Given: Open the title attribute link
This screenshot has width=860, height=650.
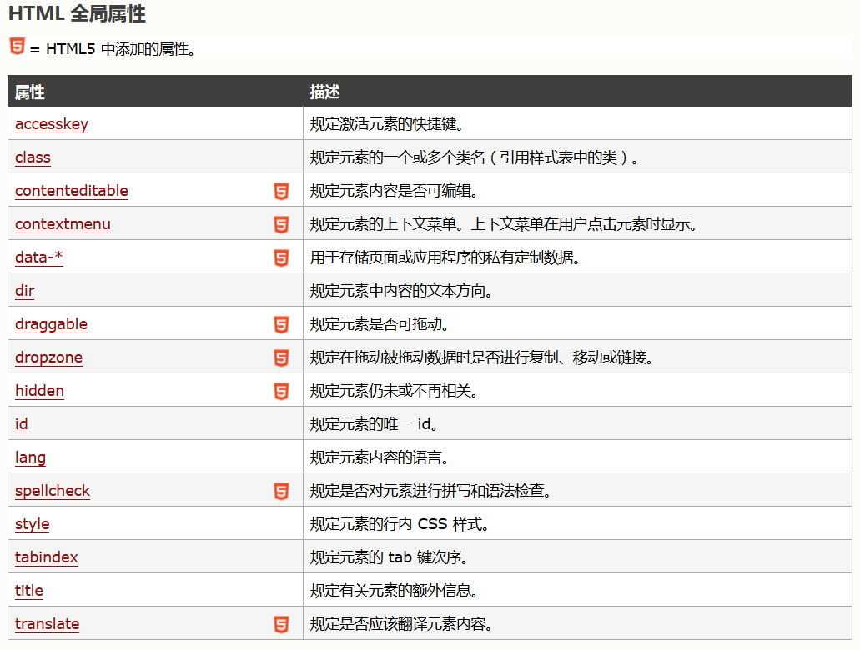Looking at the screenshot, I should tap(28, 591).
